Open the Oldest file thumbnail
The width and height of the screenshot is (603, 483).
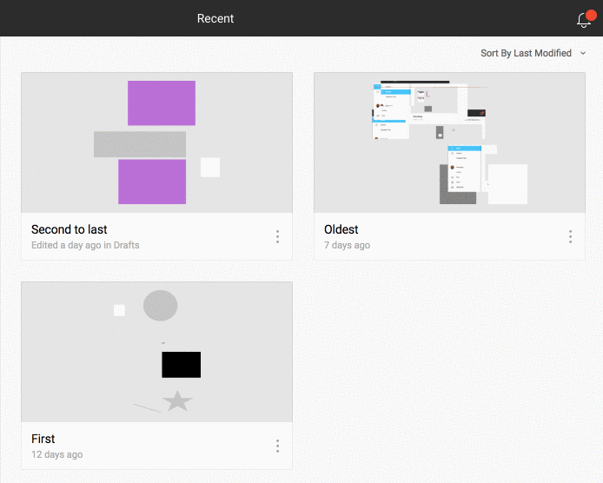449,142
